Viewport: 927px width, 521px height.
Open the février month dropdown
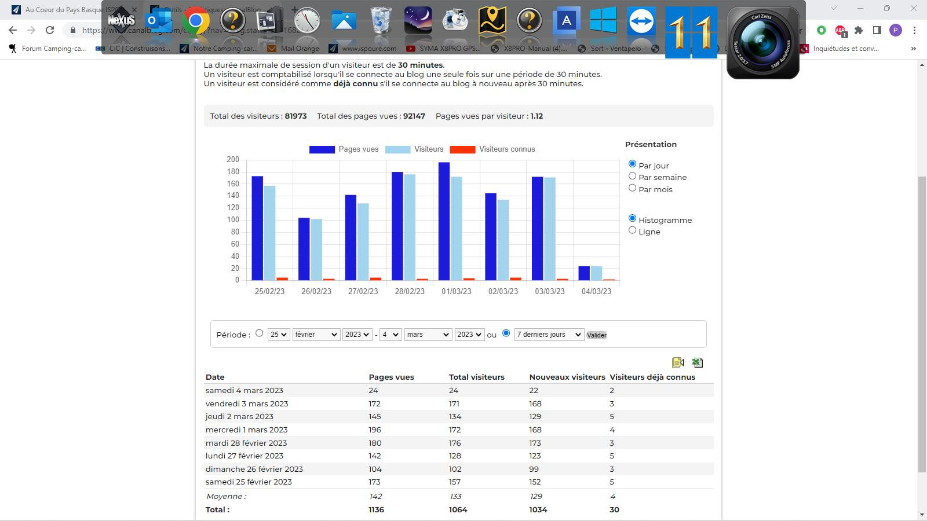[316, 335]
